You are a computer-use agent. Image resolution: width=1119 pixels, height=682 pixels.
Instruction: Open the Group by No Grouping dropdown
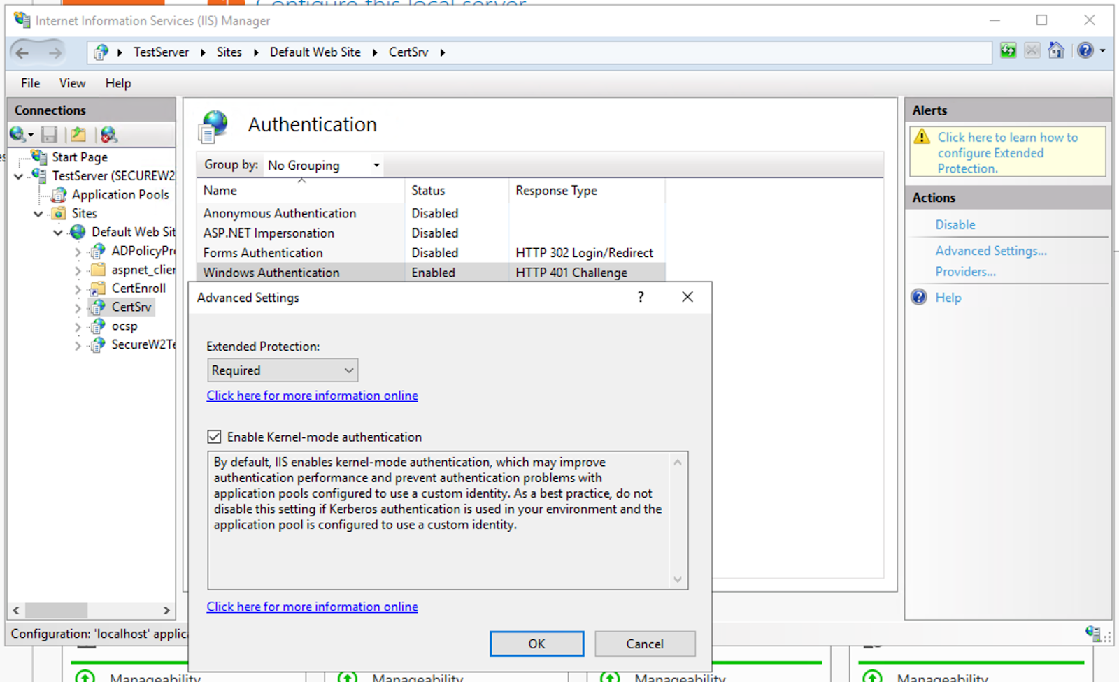click(x=324, y=165)
